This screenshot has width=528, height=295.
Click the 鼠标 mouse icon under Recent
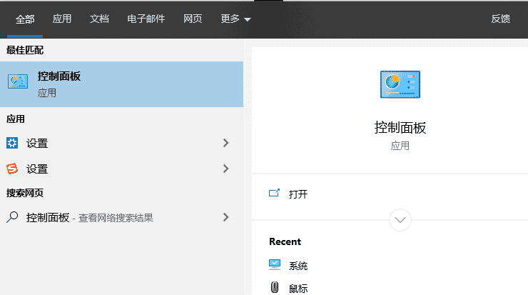(x=275, y=287)
